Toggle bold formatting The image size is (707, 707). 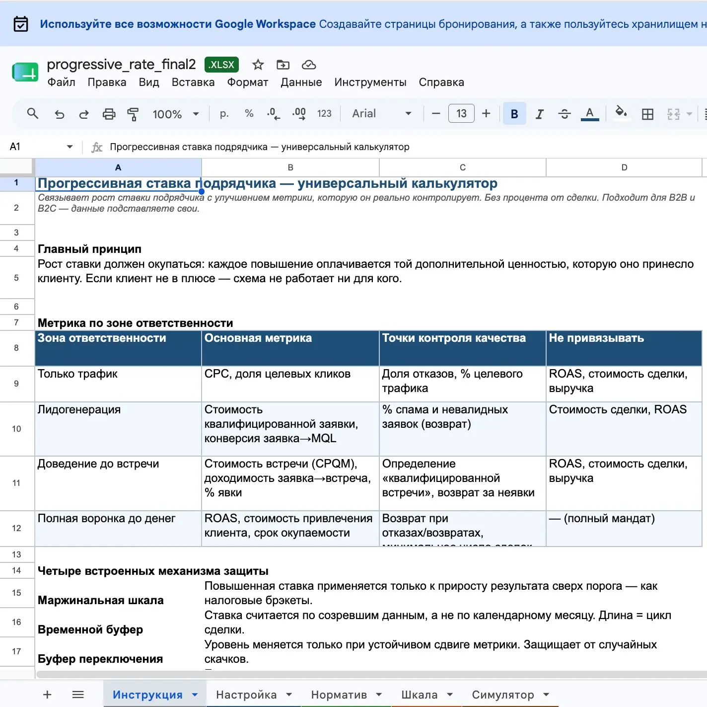pyautogui.click(x=514, y=114)
